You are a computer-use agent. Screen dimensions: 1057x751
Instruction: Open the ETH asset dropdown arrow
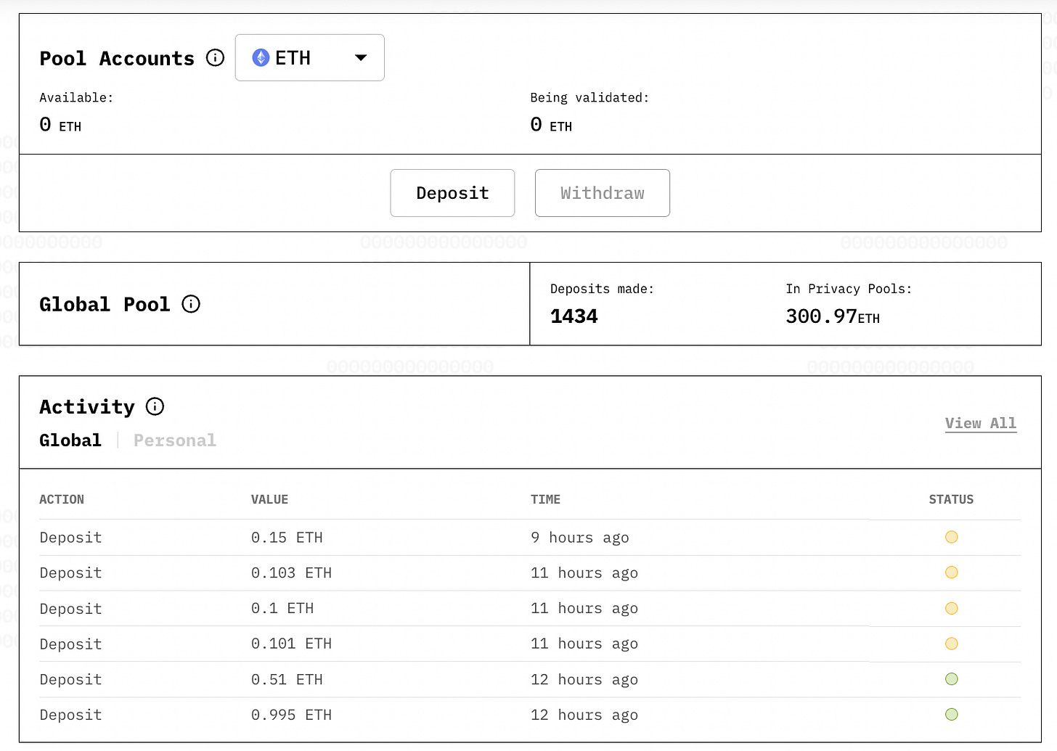coord(361,57)
